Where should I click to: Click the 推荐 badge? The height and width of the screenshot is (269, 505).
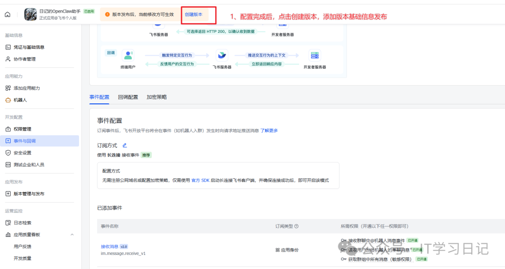146,155
